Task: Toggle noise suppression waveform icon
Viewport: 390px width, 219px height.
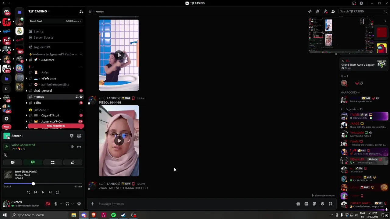Action: pos(72,147)
